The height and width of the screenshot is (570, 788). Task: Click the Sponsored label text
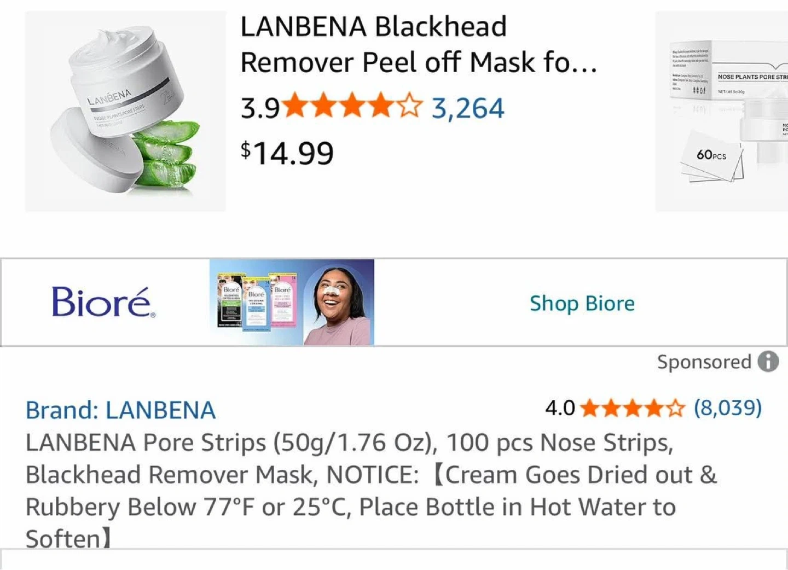[x=704, y=362]
